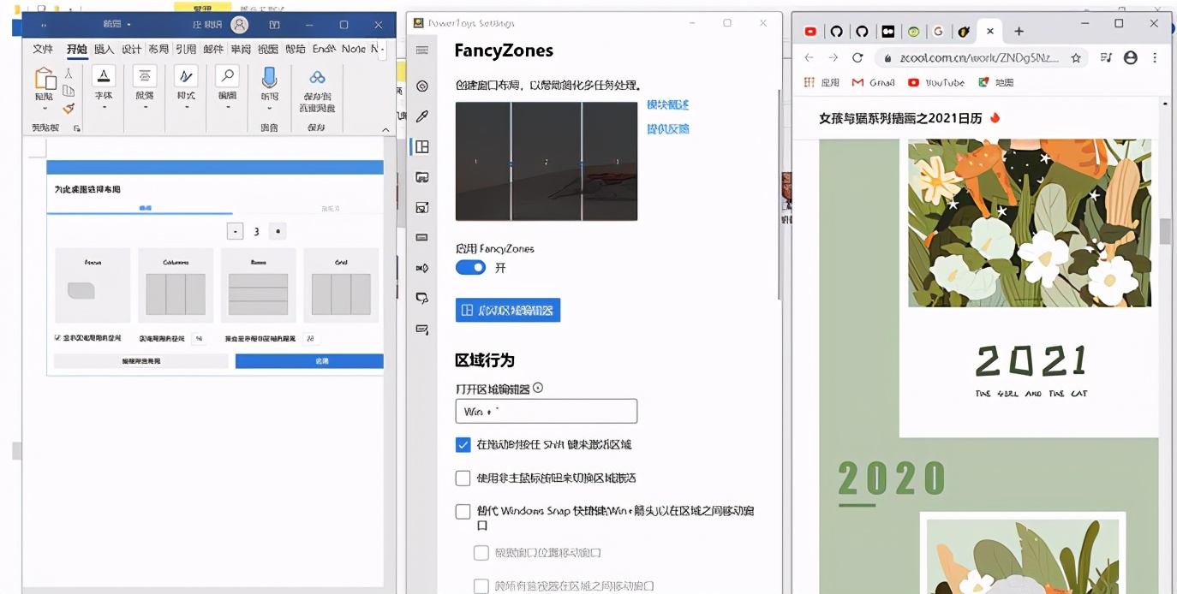Open the Gmail bookmark in Chrome

(x=873, y=83)
